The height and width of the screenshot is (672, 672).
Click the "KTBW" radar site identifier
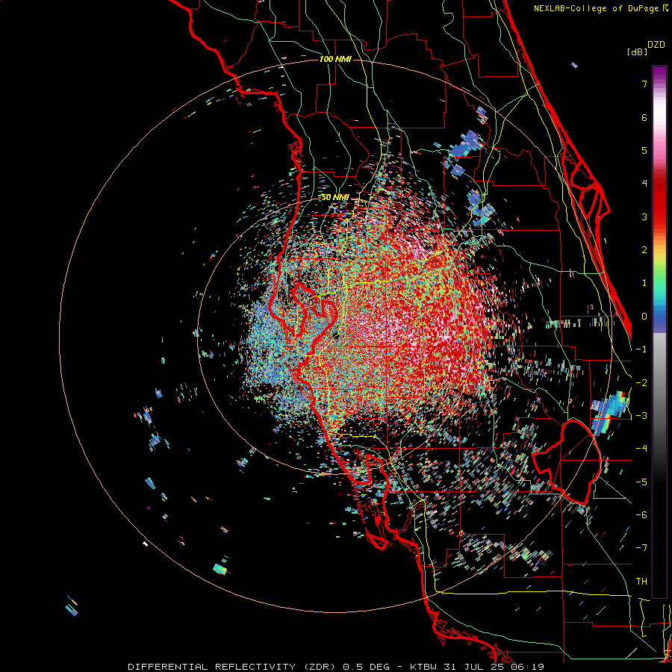tap(423, 667)
